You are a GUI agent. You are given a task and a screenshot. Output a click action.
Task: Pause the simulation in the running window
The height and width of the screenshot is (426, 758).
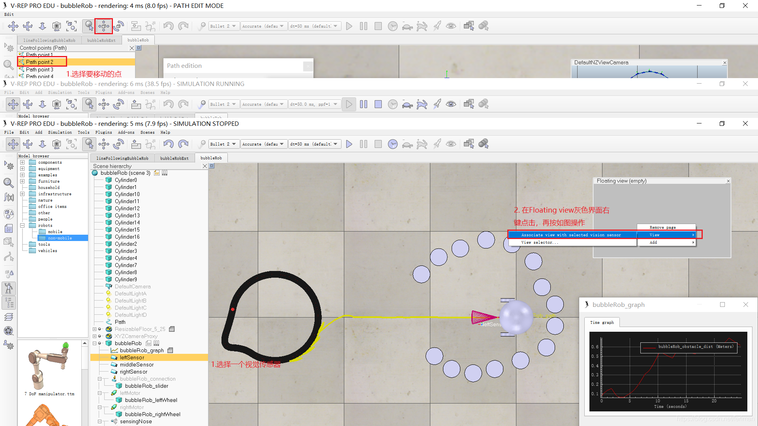[x=364, y=104]
